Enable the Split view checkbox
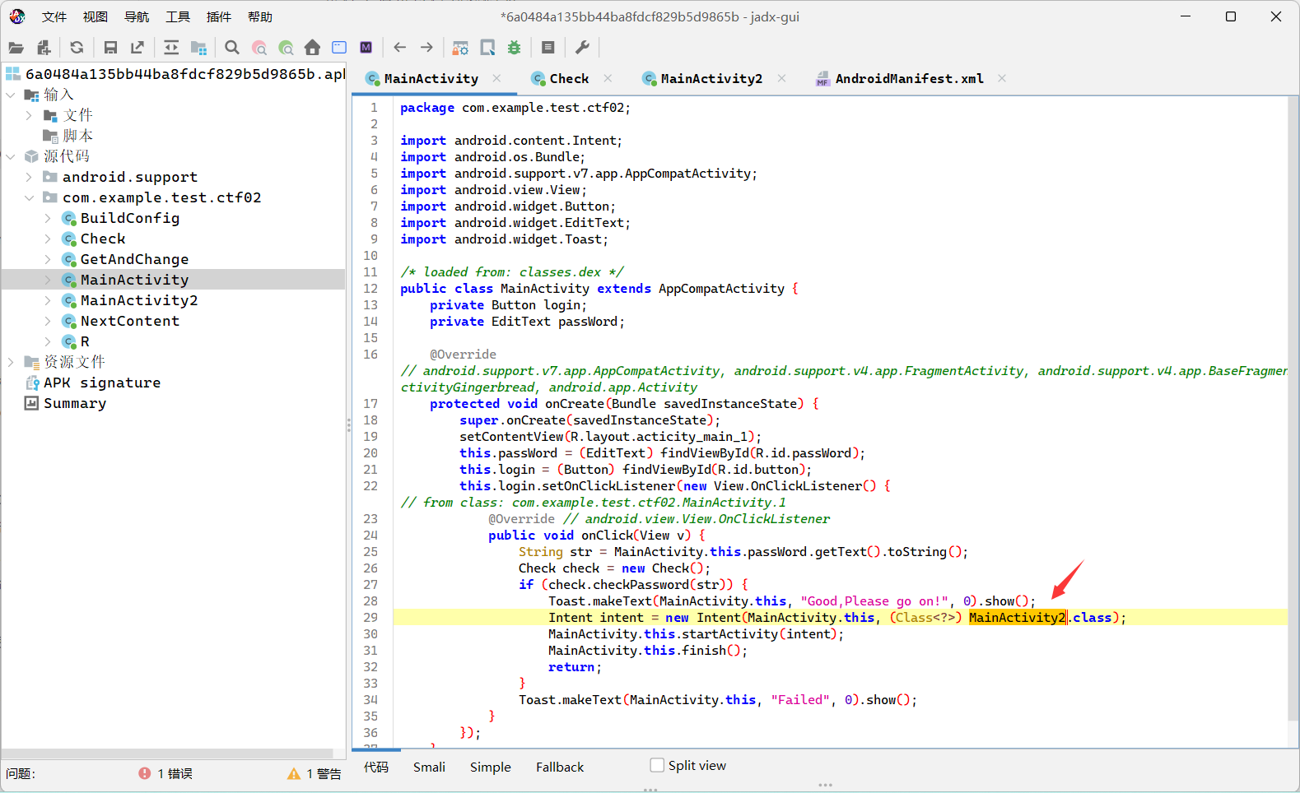1300x793 pixels. (657, 765)
